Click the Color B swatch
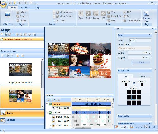The image size is (158, 134). click(x=142, y=85)
